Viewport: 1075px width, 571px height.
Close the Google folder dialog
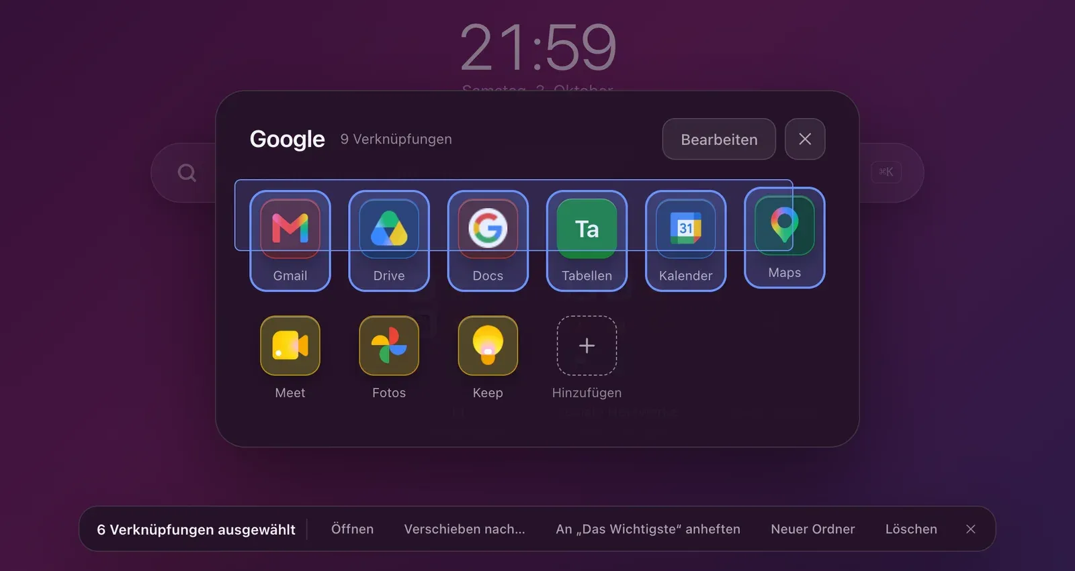pyautogui.click(x=805, y=140)
